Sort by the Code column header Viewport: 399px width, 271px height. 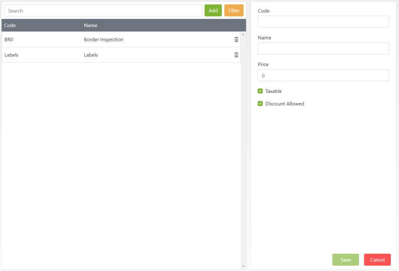(10, 25)
